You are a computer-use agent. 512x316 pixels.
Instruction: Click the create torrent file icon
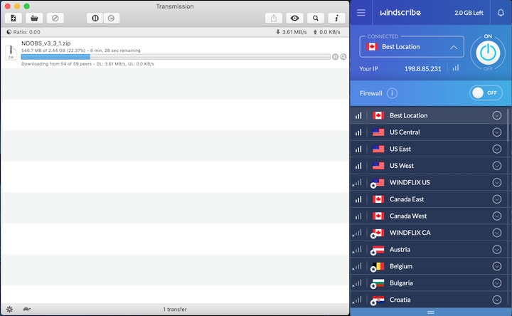coord(14,19)
